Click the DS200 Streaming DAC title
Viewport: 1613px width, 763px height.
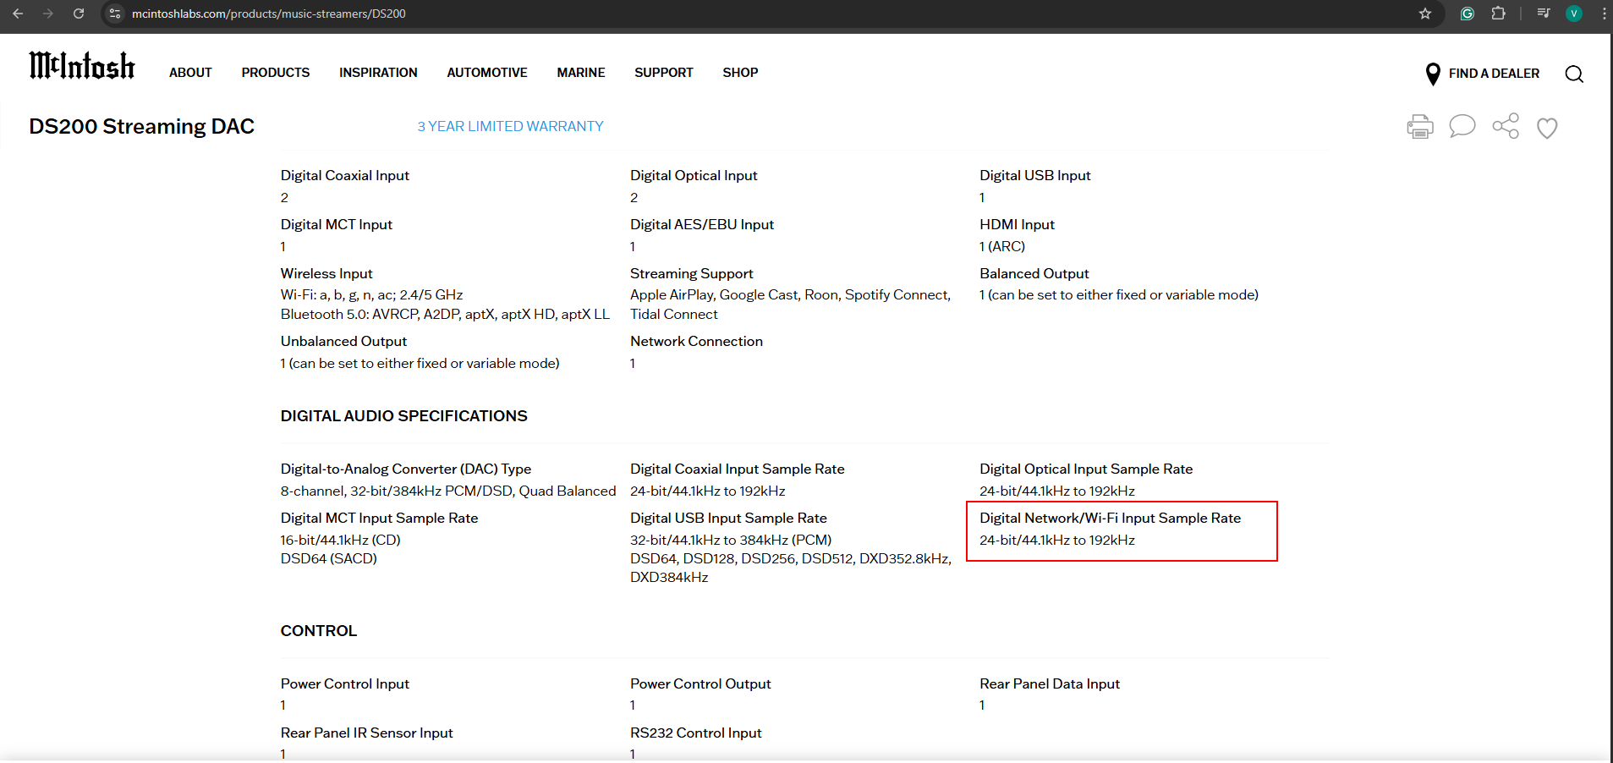(142, 126)
